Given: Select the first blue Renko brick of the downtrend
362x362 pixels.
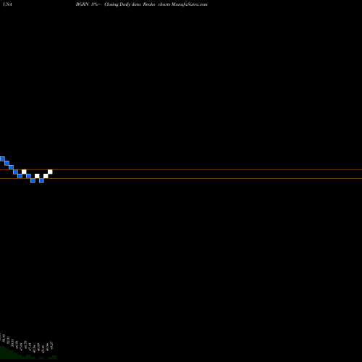Looking at the screenshot, I should point(2,159).
